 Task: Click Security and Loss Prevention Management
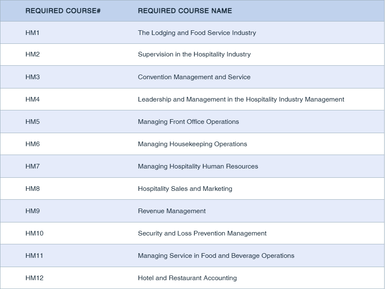click(x=202, y=233)
